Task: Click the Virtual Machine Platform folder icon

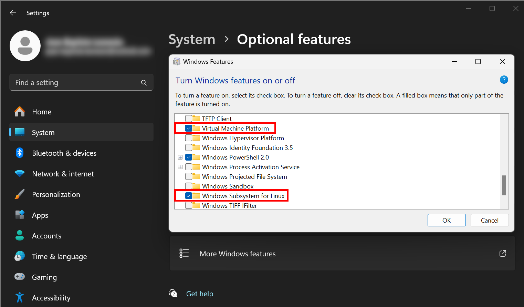Action: [196, 128]
